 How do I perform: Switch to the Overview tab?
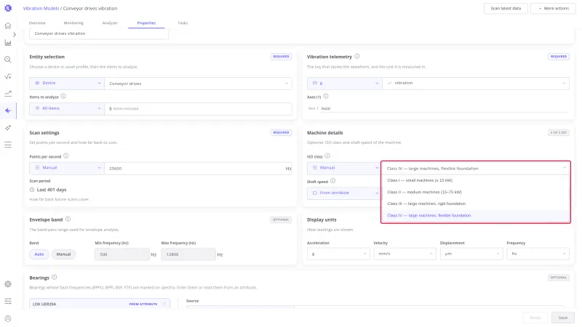pos(37,23)
